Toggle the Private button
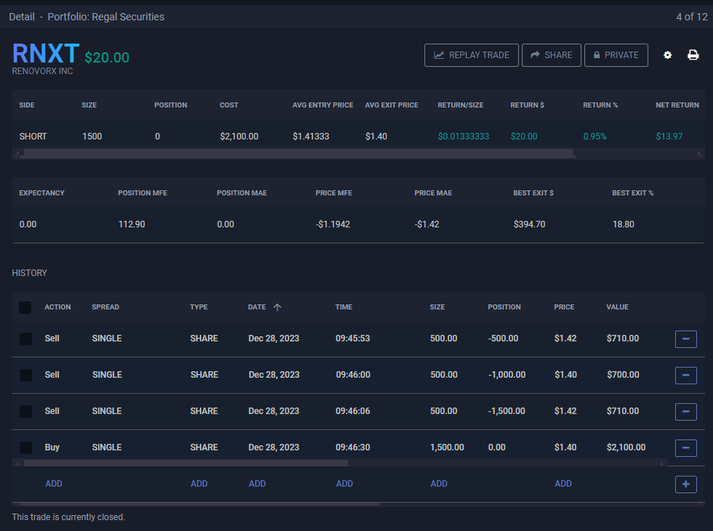Viewport: 713px width, 531px height. click(616, 55)
